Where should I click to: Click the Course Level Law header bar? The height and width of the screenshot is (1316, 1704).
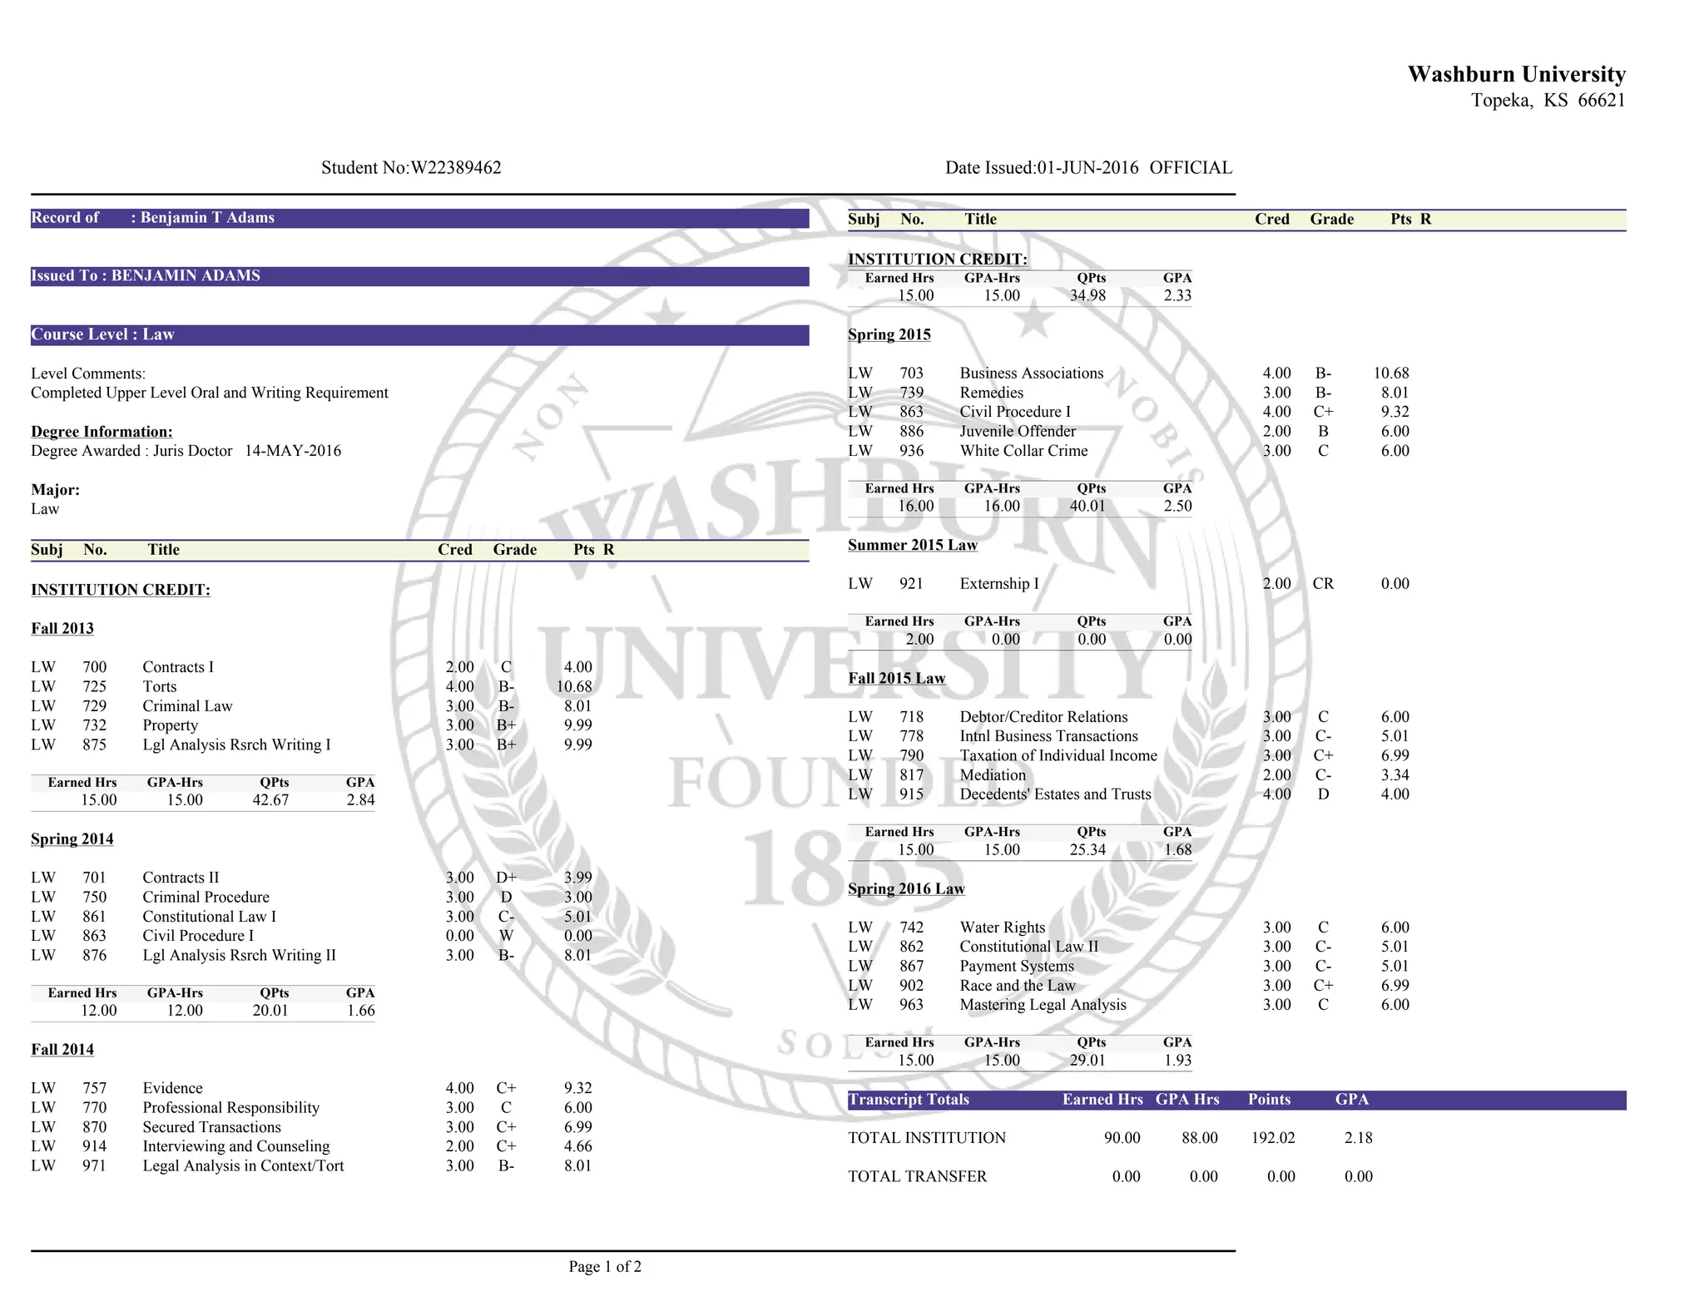[419, 334]
